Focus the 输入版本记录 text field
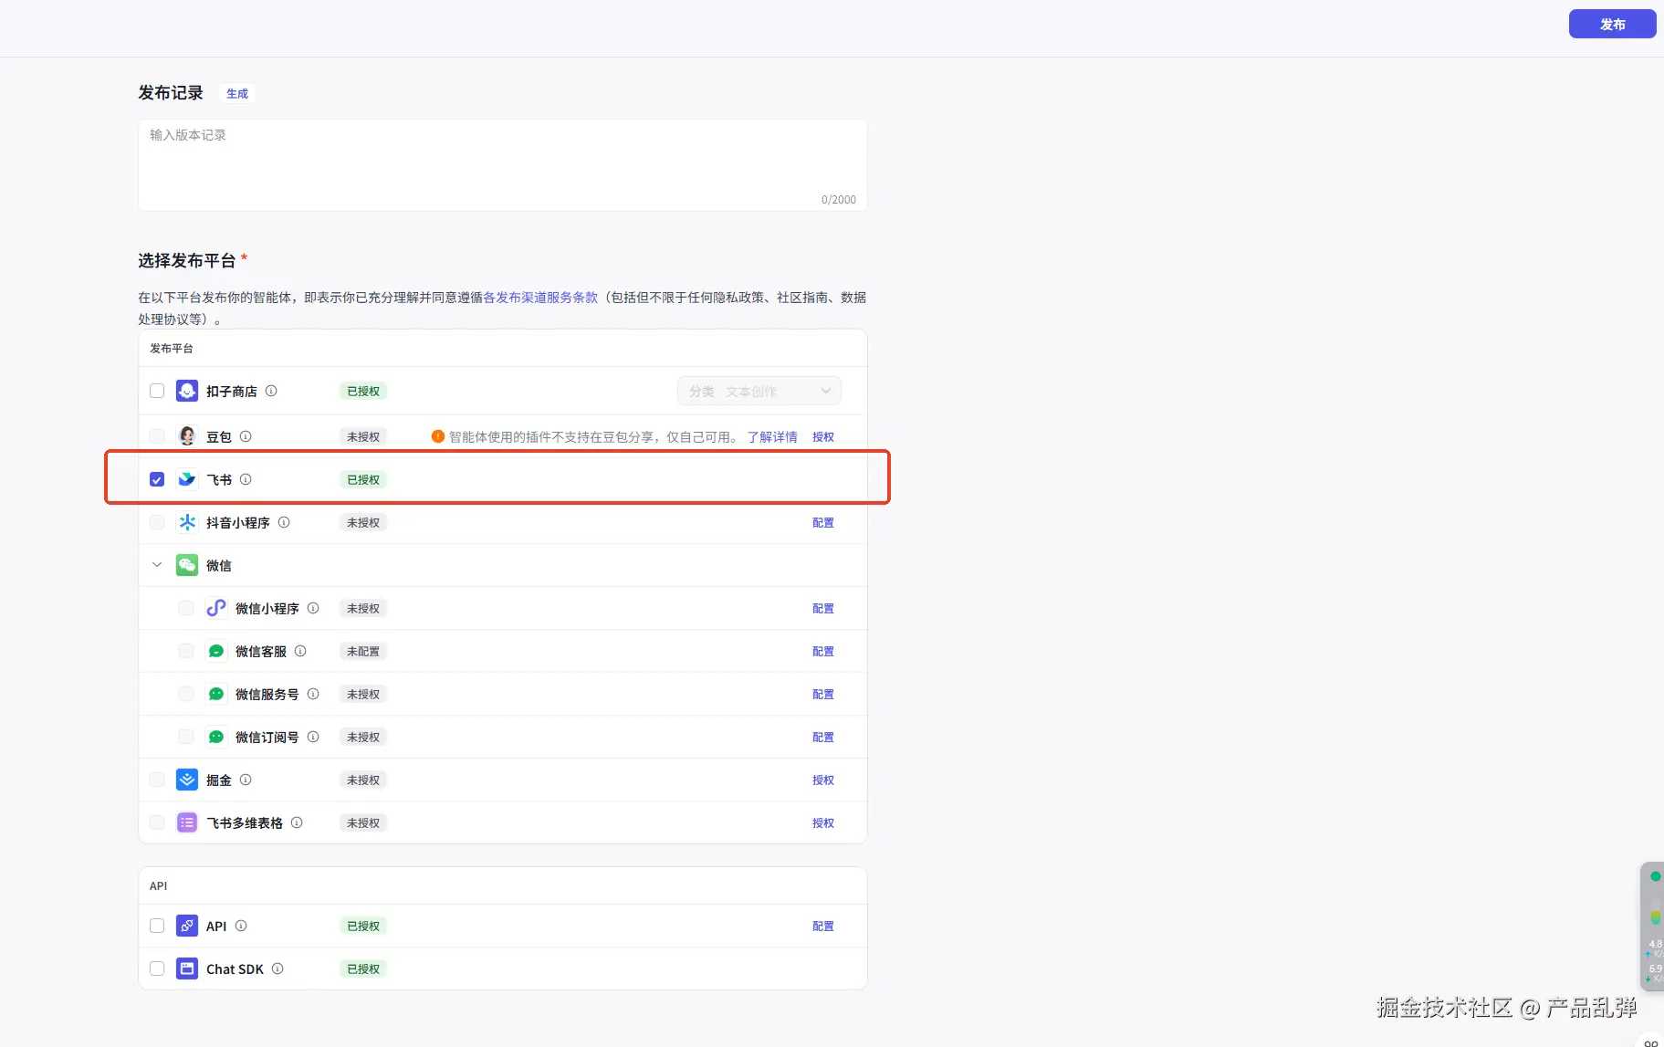Image resolution: width=1664 pixels, height=1047 pixels. click(502, 164)
